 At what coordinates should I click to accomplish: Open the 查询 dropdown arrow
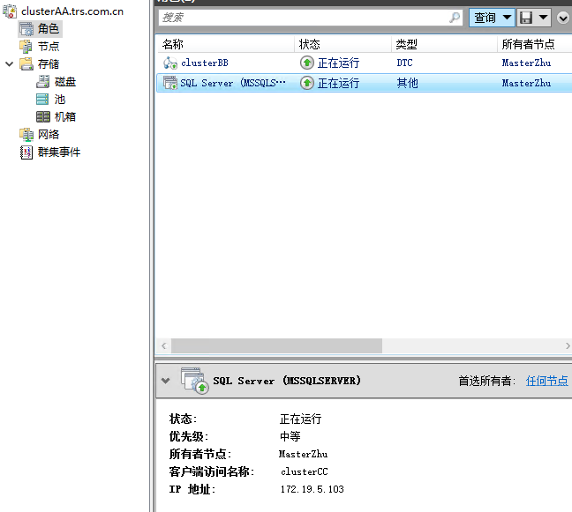(x=507, y=17)
